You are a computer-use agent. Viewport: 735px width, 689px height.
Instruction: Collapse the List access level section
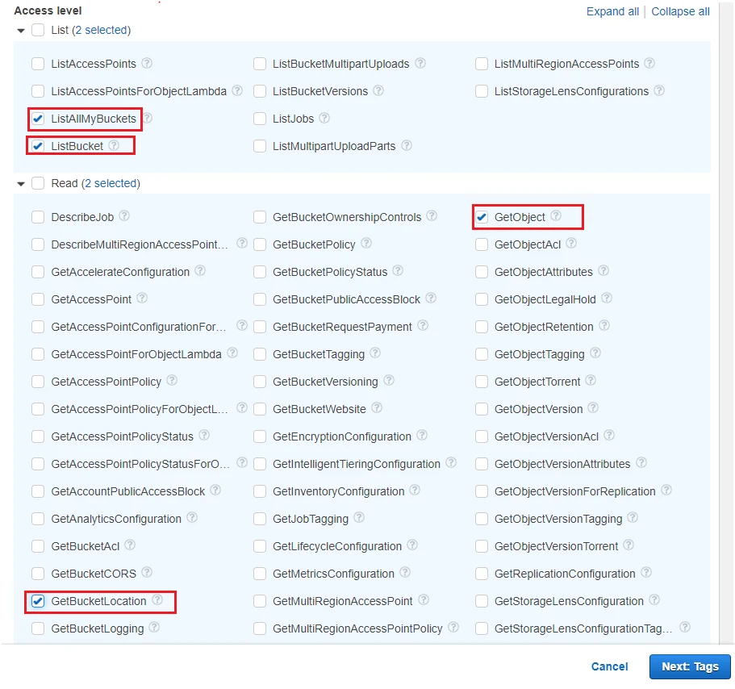click(x=21, y=31)
